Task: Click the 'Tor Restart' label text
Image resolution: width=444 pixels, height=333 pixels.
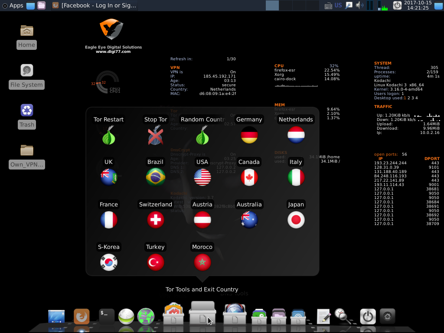Action: point(109,120)
